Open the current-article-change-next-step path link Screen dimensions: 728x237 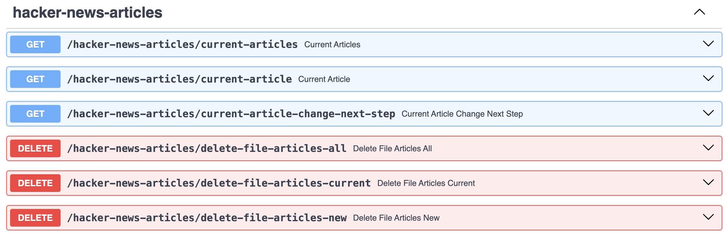coord(231,114)
